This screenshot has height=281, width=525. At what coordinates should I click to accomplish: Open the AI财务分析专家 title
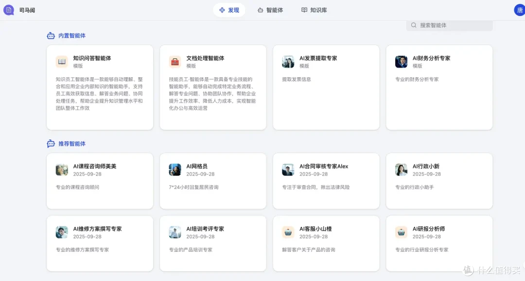[x=431, y=58]
